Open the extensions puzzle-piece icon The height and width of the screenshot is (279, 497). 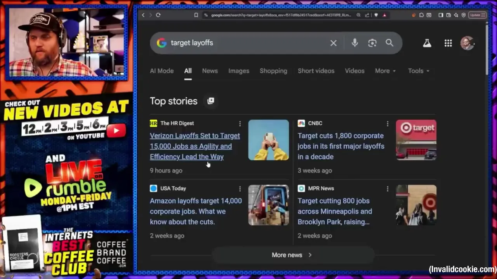[421, 15]
